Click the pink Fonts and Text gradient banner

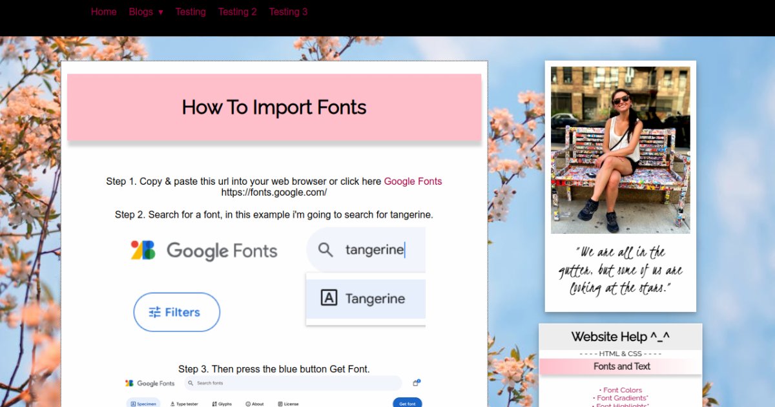coord(621,366)
